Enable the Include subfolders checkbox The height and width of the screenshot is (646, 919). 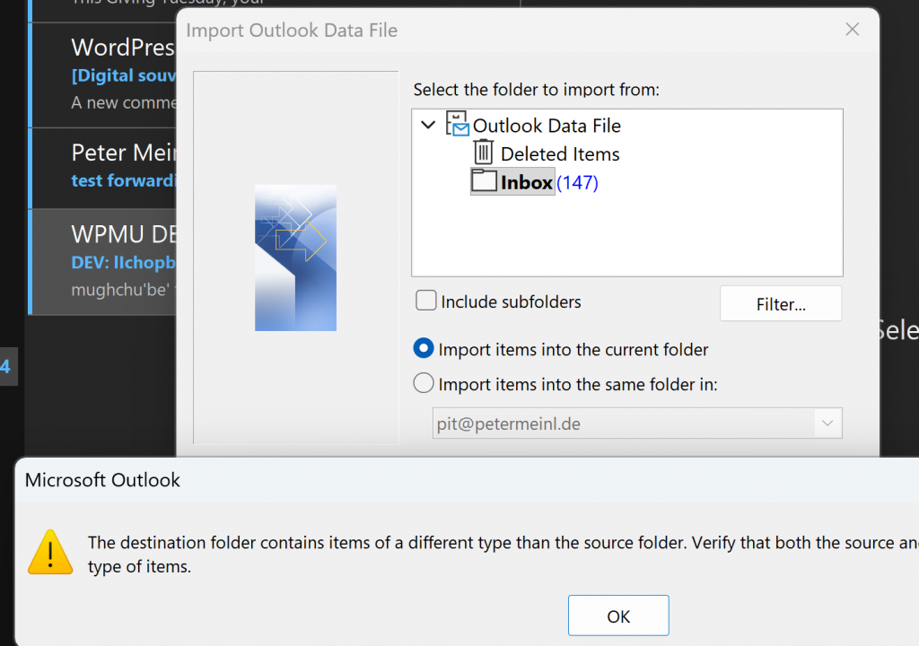coord(426,301)
